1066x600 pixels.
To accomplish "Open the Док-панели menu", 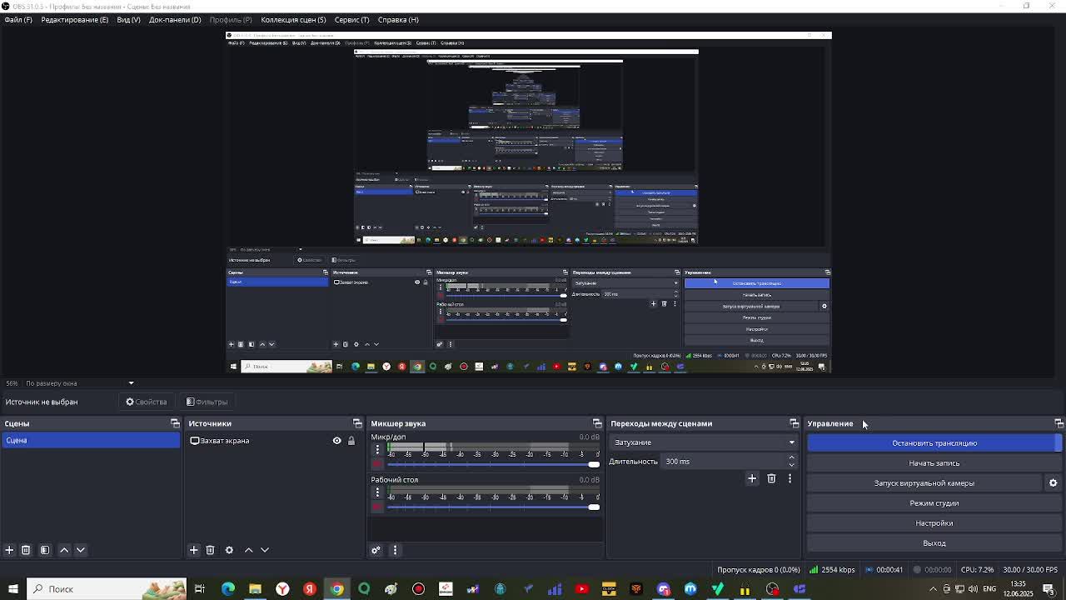I will coord(175,19).
